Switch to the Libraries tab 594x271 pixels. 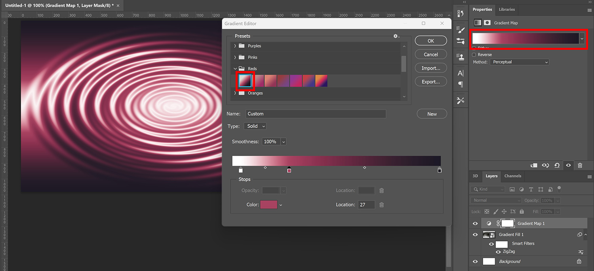tap(506, 9)
